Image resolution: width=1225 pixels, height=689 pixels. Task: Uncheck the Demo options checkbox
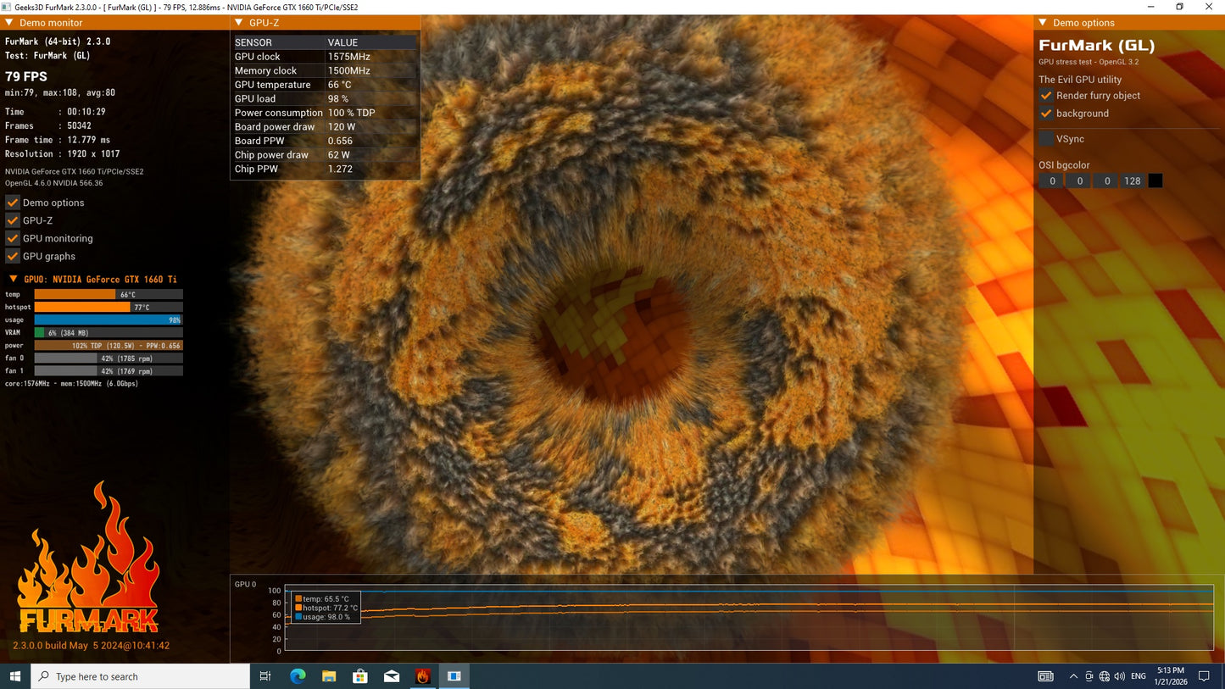[x=13, y=203]
